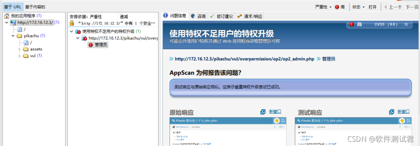Click the 高 severity badge in issue header

pyautogui.click(x=356, y=24)
